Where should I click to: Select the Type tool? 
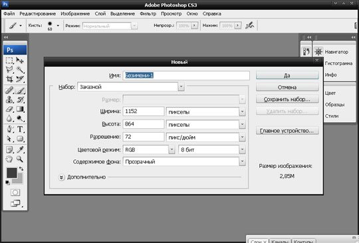(20, 129)
